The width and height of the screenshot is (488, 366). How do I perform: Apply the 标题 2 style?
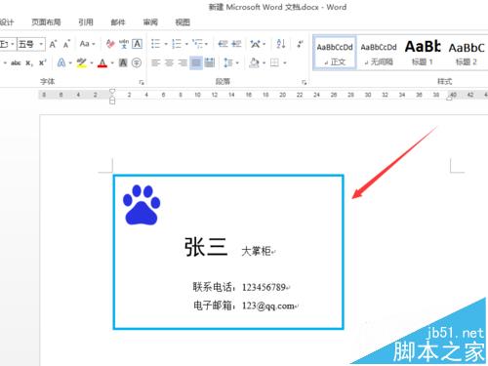467,53
